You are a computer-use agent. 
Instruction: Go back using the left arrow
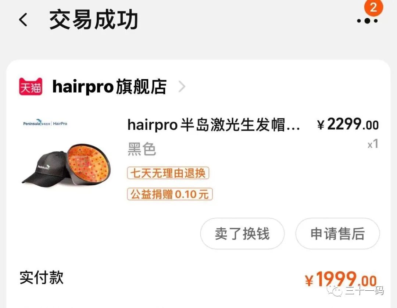tap(23, 20)
